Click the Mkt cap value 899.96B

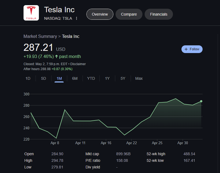pos(123,154)
